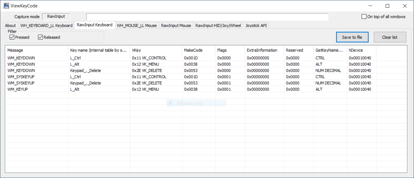Image resolution: width=414 pixels, height=178 pixels.
Task: Click the Clear list button
Action: (x=389, y=37)
